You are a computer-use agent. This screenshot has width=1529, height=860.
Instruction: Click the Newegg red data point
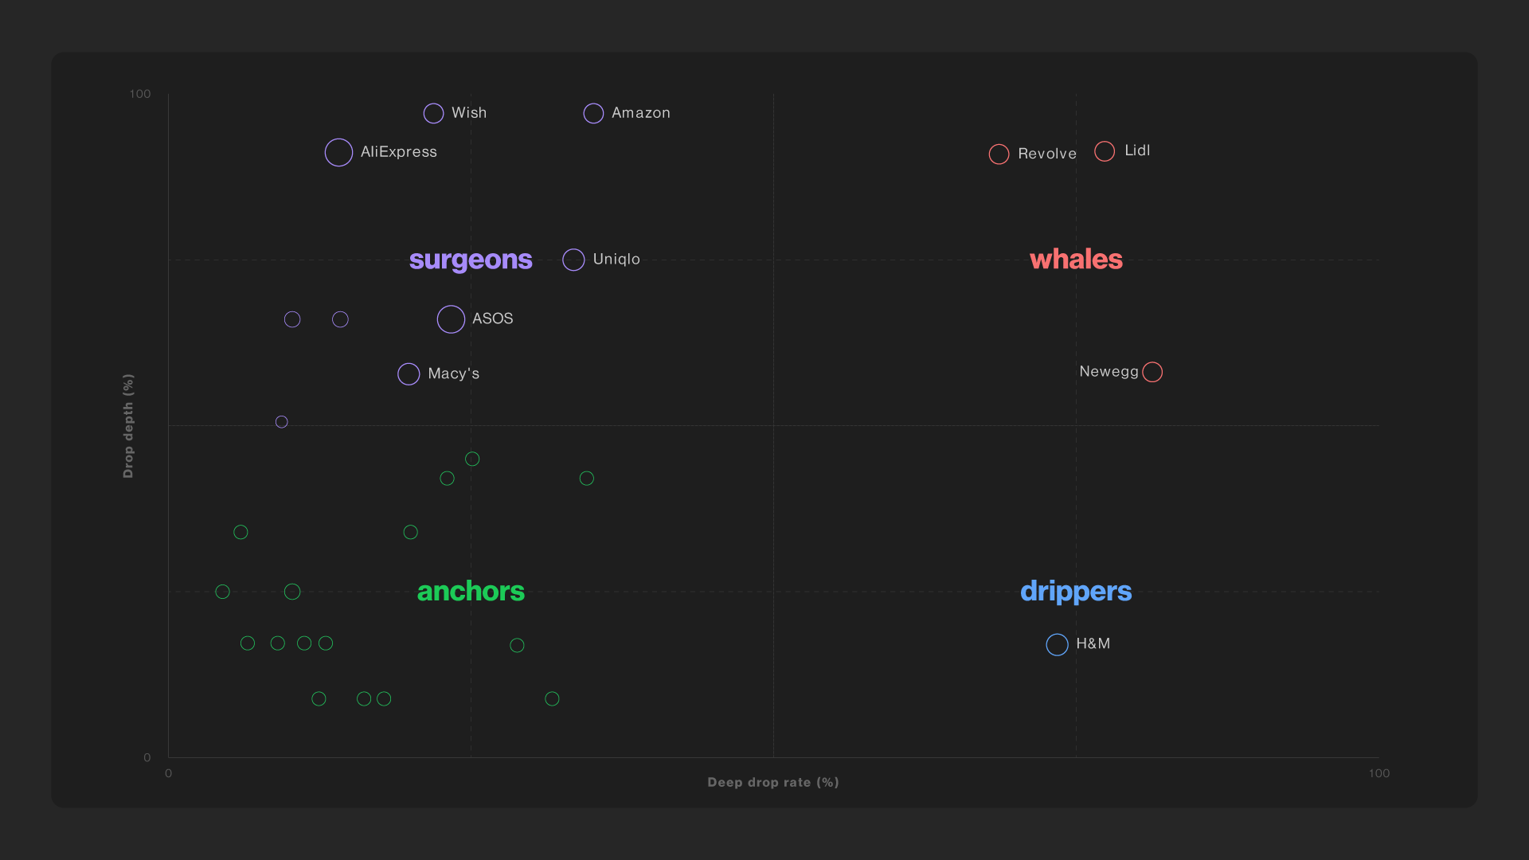(1152, 372)
